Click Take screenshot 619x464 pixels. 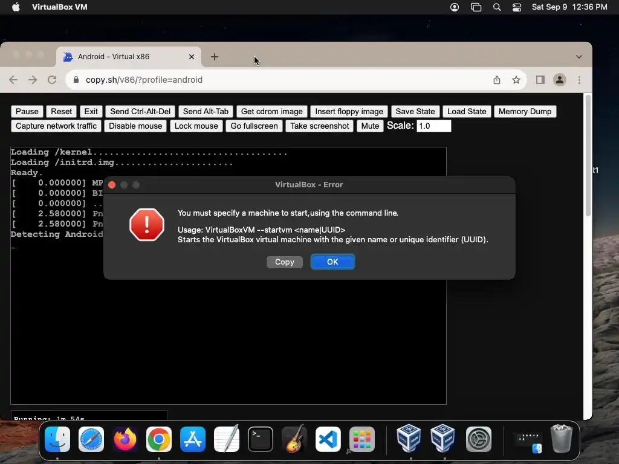[x=320, y=126]
